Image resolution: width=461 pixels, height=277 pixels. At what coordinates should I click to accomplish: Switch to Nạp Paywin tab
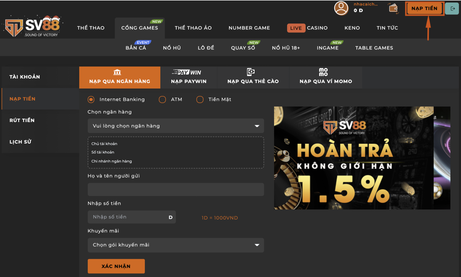point(189,78)
